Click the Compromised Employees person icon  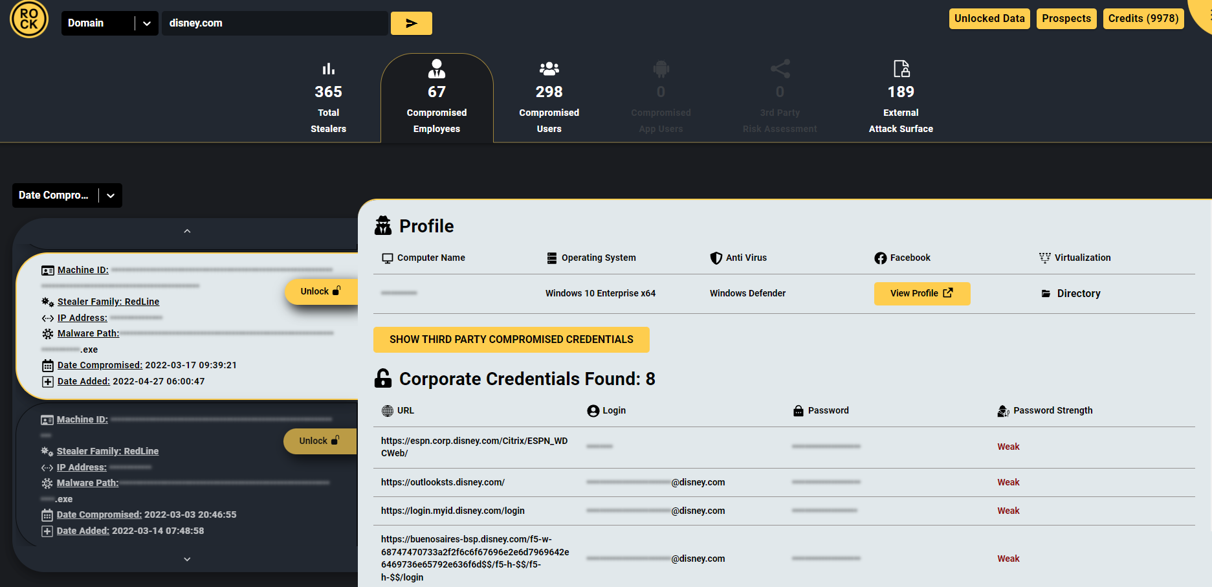pos(437,69)
